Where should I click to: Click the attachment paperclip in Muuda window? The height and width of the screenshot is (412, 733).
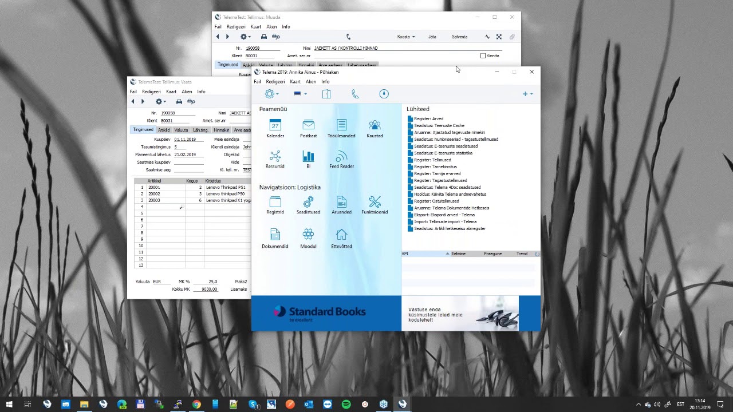point(512,37)
